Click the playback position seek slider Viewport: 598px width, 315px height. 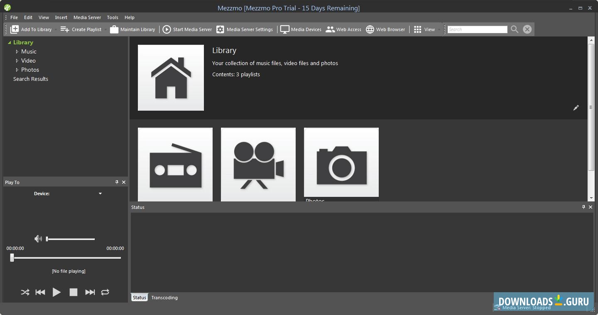(x=66, y=258)
